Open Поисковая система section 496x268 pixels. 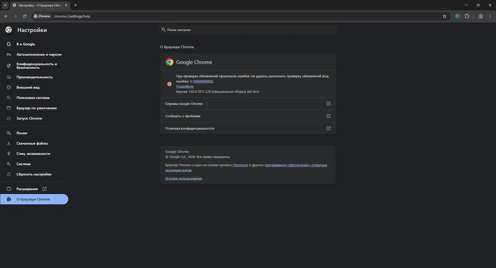(34, 98)
